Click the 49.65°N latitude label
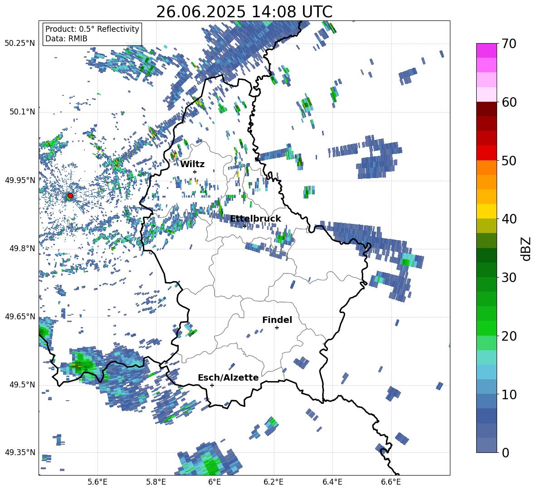This screenshot has height=491, width=537. [x=20, y=316]
